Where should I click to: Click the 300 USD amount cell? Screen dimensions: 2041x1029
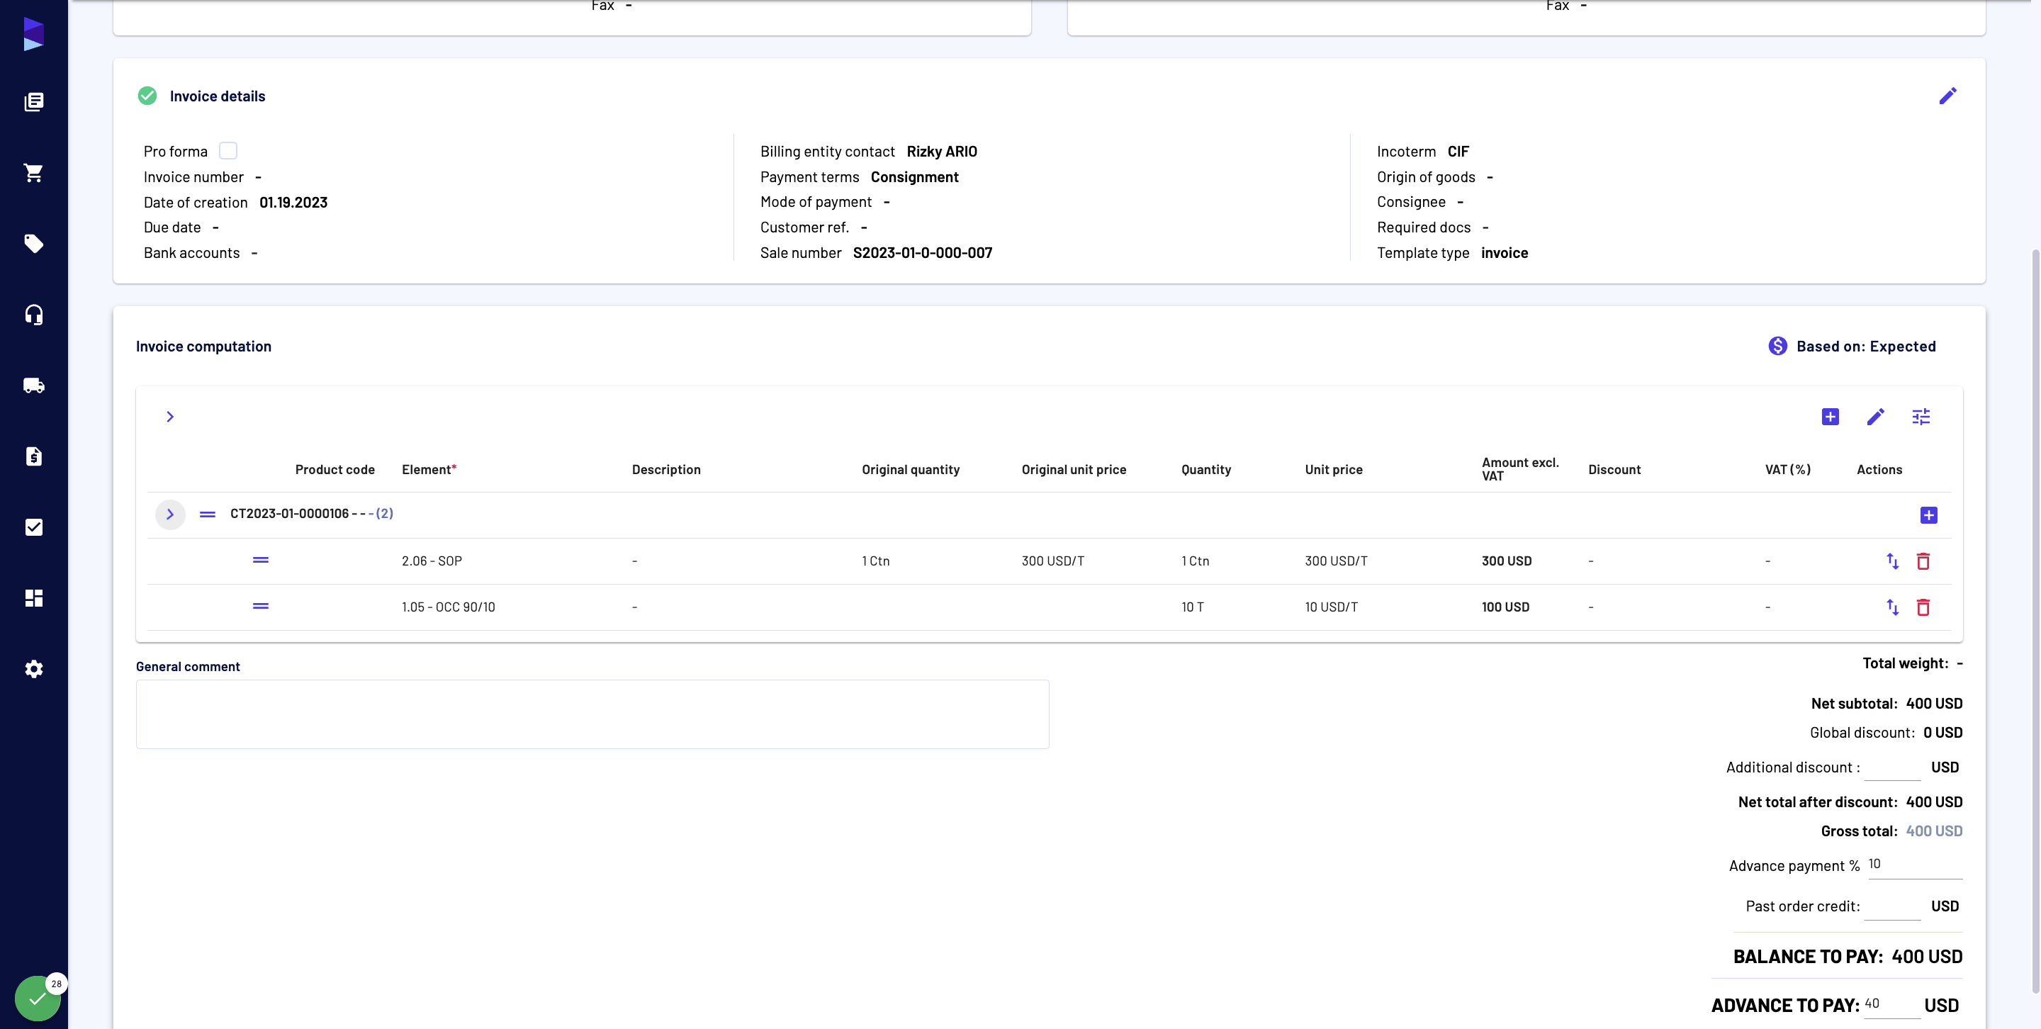coord(1506,561)
